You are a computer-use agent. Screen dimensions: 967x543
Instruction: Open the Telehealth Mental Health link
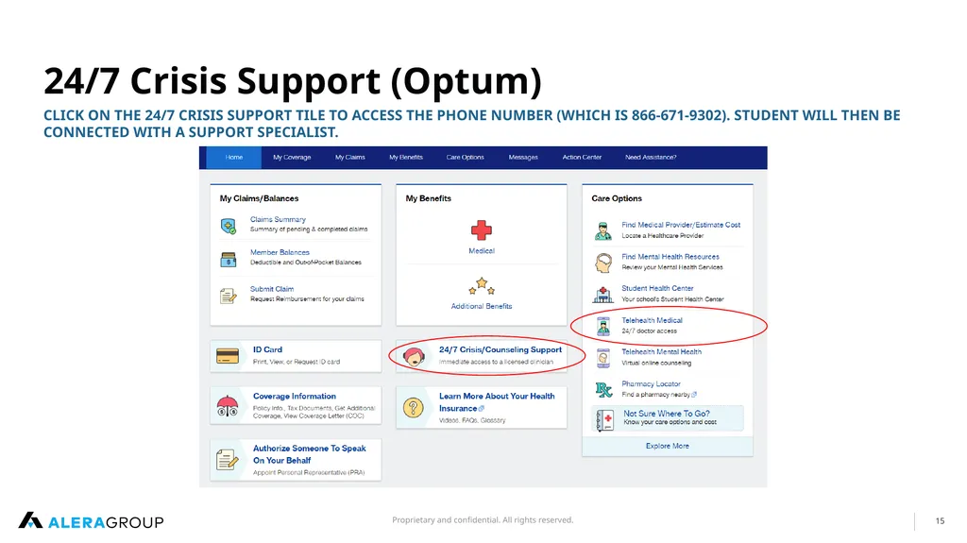pyautogui.click(x=661, y=351)
